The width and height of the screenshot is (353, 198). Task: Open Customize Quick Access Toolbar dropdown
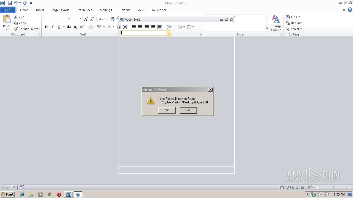click(x=31, y=3)
